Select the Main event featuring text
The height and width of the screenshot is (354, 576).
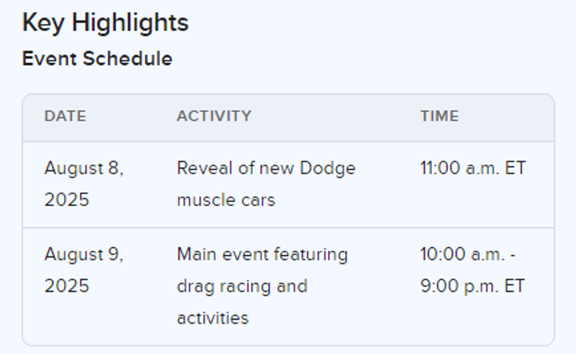pyautogui.click(x=262, y=255)
